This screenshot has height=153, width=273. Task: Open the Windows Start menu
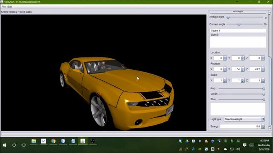5,145
